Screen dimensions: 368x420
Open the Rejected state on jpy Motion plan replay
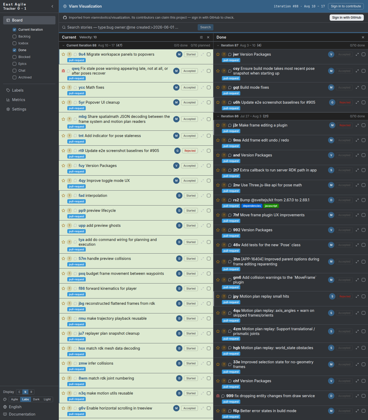(345, 296)
